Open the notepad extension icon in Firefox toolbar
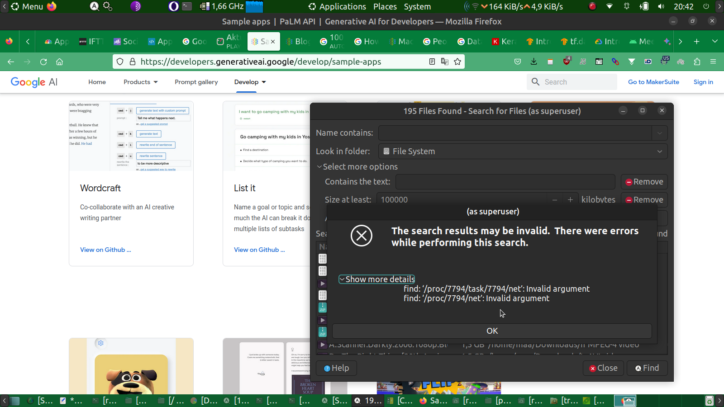This screenshot has height=407, width=724. 550,62
